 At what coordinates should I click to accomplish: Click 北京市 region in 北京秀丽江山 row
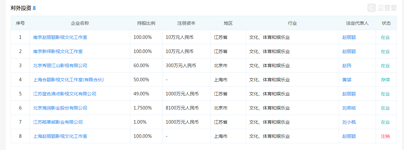[x=221, y=66]
